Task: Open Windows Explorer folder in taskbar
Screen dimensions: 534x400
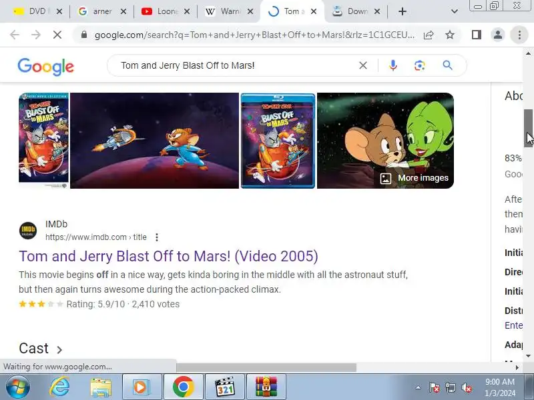Action: 101,387
